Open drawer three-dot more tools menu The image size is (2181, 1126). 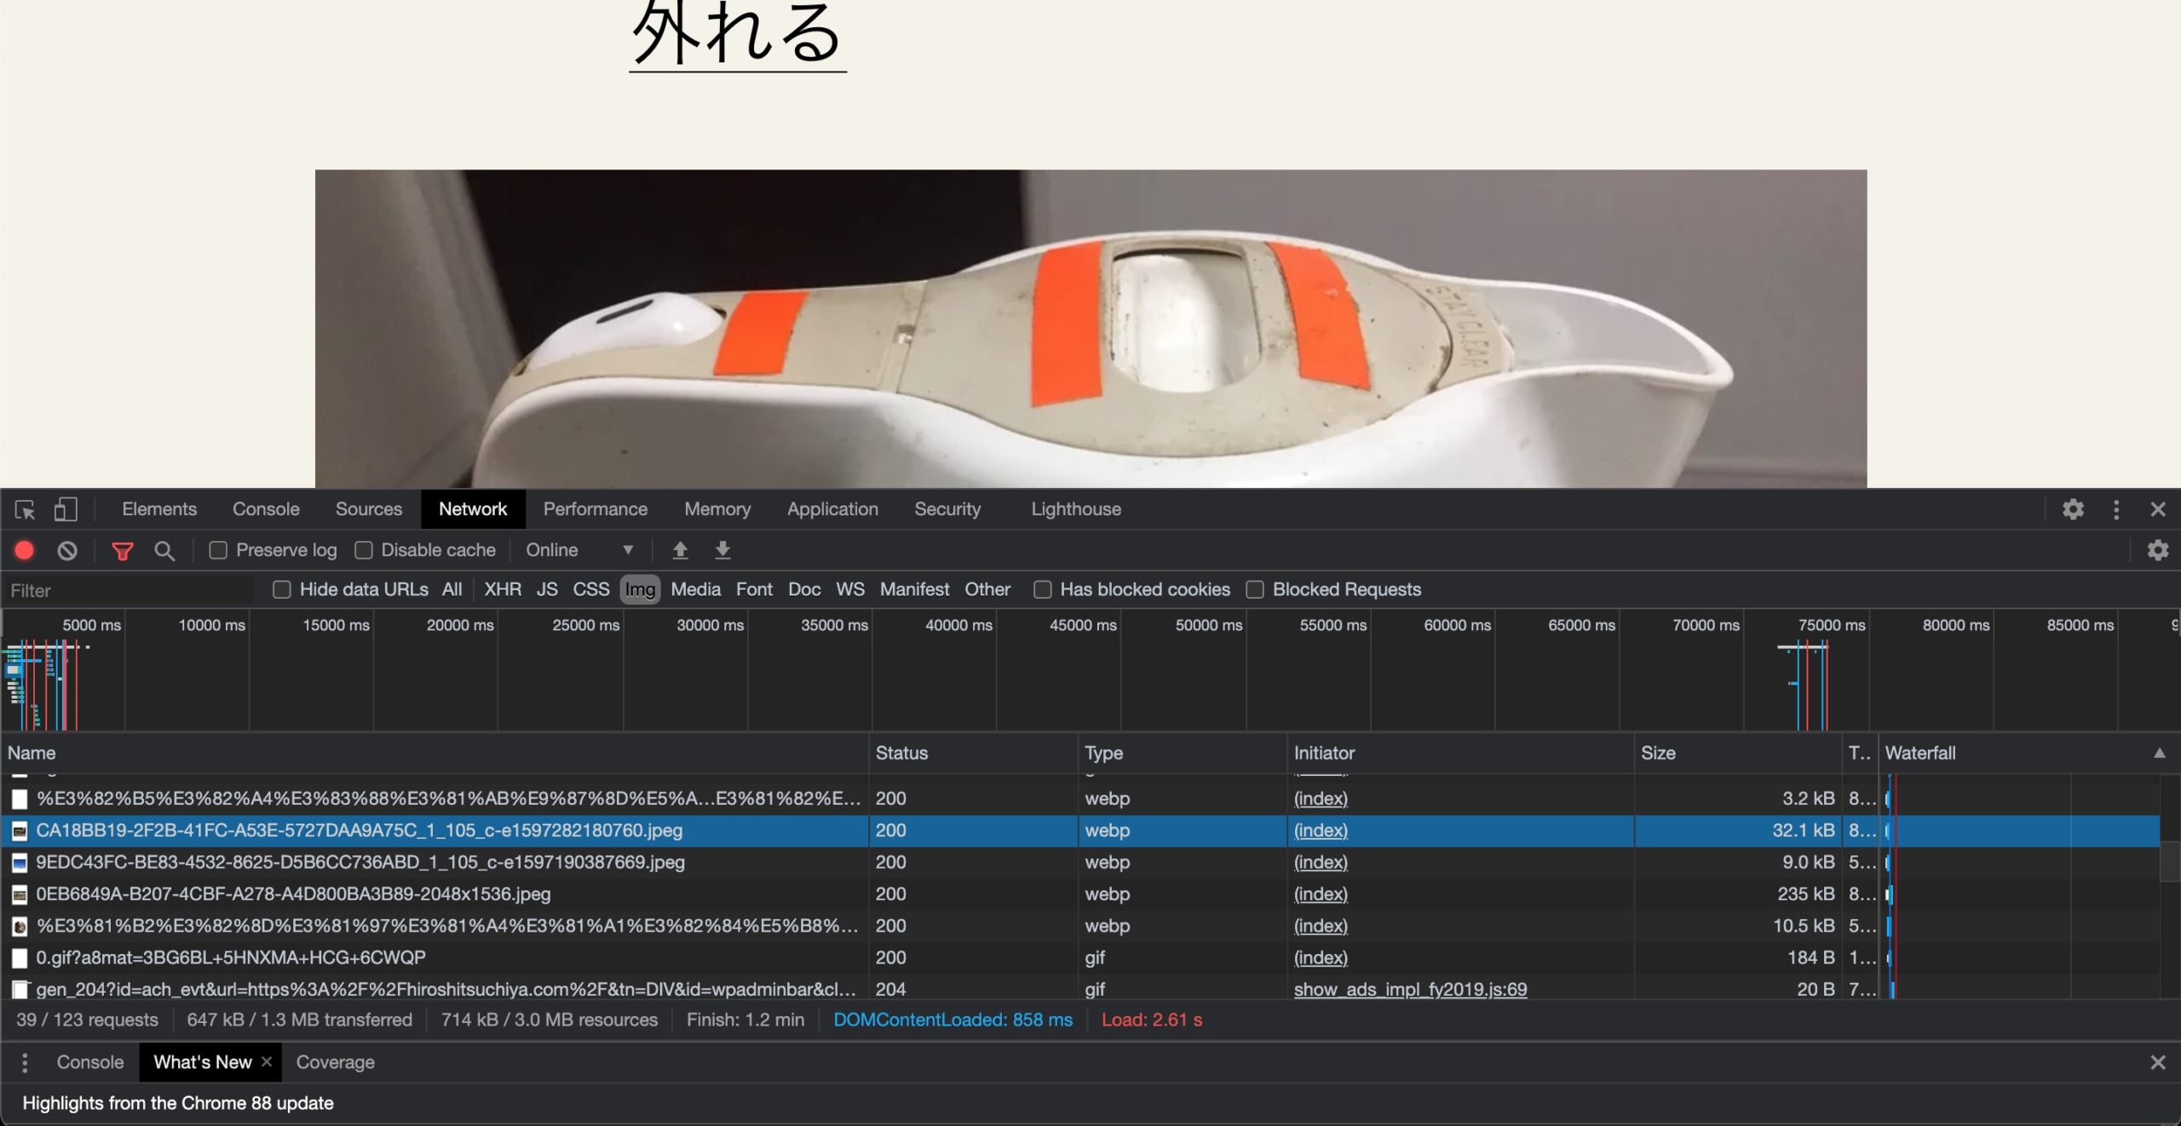coord(25,1062)
